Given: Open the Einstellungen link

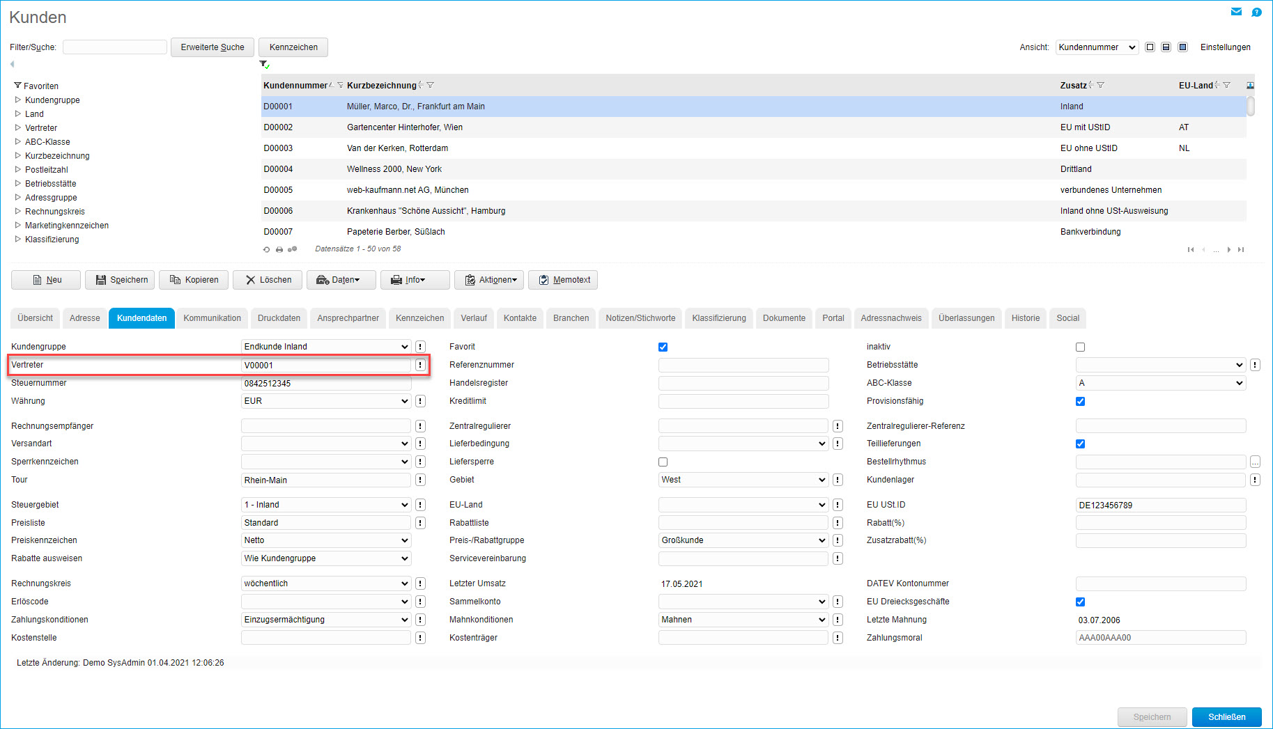Looking at the screenshot, I should pyautogui.click(x=1226, y=47).
